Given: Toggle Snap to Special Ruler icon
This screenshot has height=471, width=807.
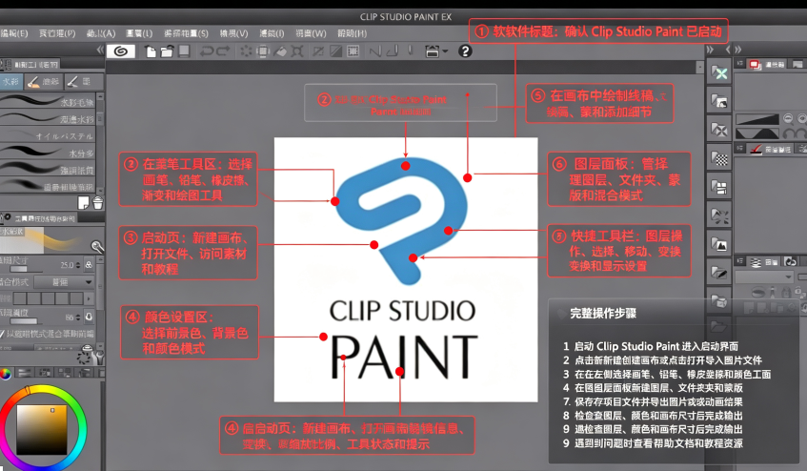Looking at the screenshot, I should pos(393,51).
